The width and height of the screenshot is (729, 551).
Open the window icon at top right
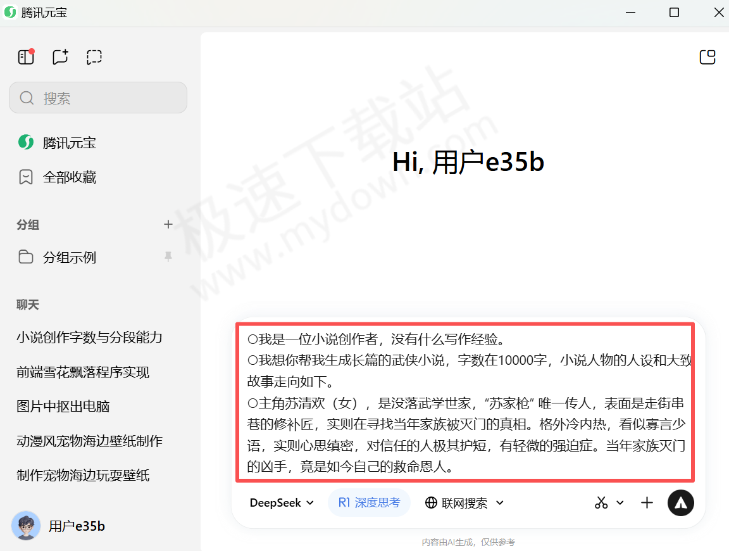pyautogui.click(x=707, y=57)
